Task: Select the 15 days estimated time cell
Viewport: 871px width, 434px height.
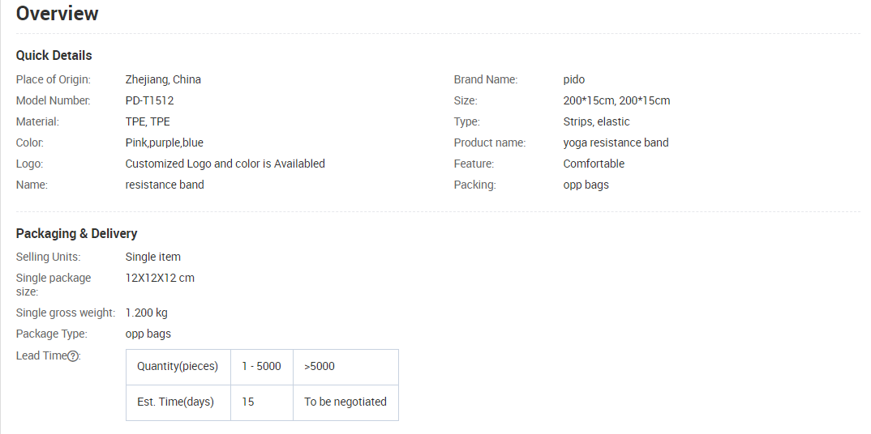Action: [x=248, y=402]
